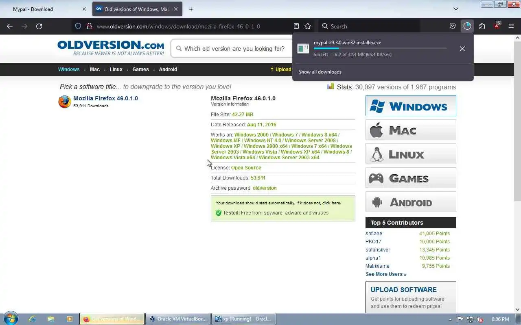Click the big Linux category button
The width and height of the screenshot is (521, 325).
click(411, 154)
